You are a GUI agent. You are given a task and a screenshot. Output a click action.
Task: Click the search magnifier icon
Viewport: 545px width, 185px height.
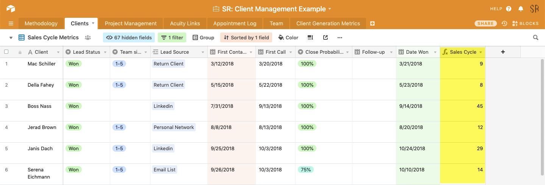coord(536,37)
